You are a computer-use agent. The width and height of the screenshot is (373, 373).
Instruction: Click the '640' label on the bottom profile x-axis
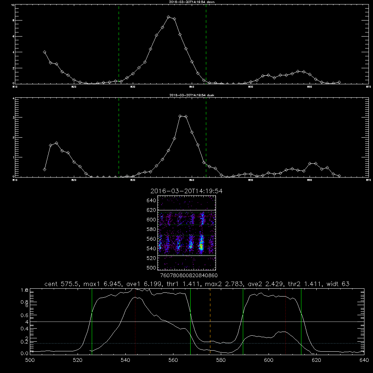(x=364, y=360)
